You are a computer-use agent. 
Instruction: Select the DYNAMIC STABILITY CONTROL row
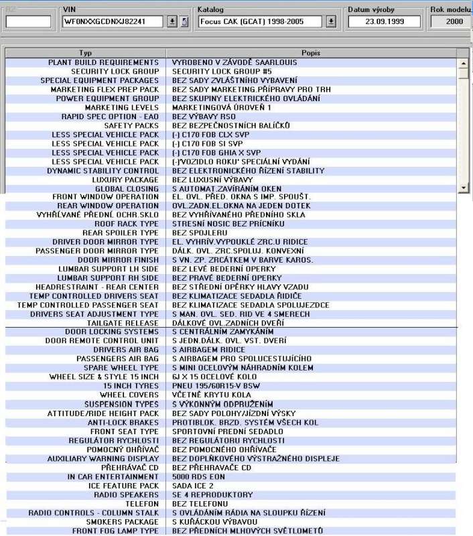click(86, 171)
